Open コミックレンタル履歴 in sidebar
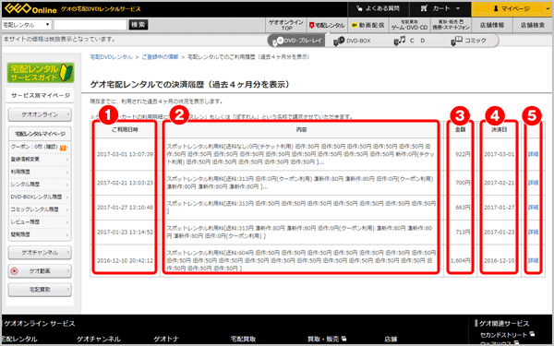 tap(39, 209)
